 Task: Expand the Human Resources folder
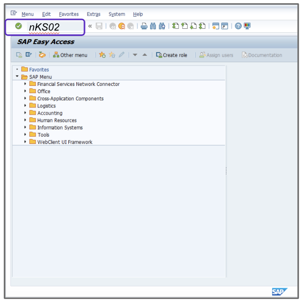(26, 120)
